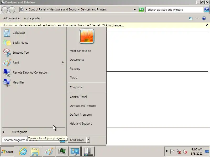Open the Music folder link
210x157 pixels.
(73, 77)
